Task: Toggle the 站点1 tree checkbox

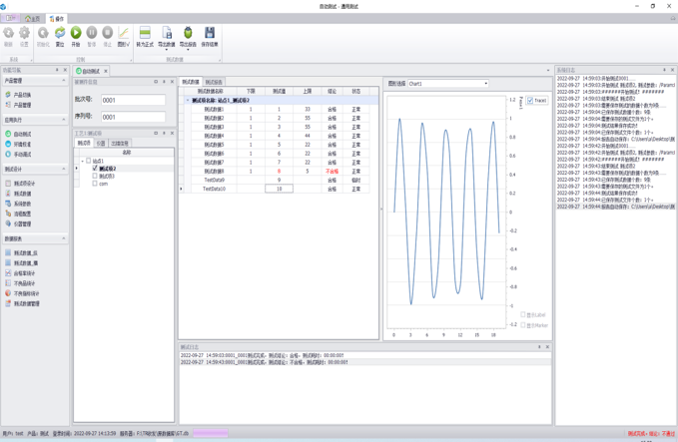Action: (88, 161)
